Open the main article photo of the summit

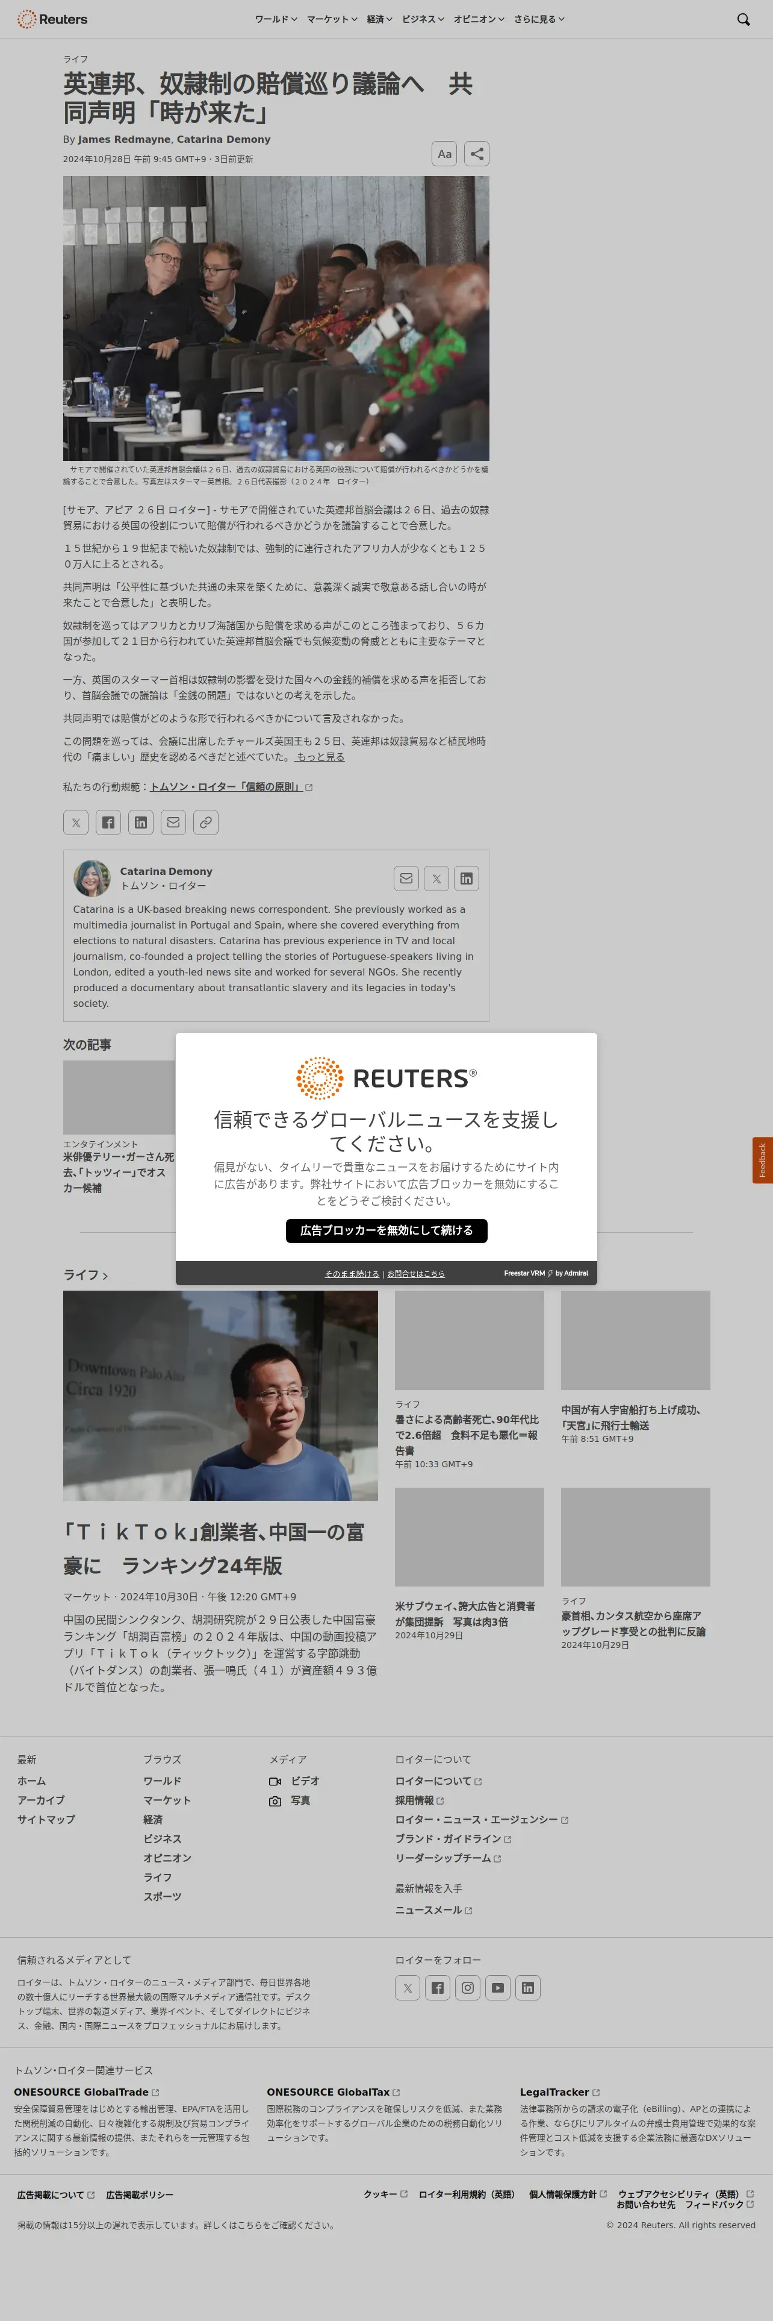[276, 318]
